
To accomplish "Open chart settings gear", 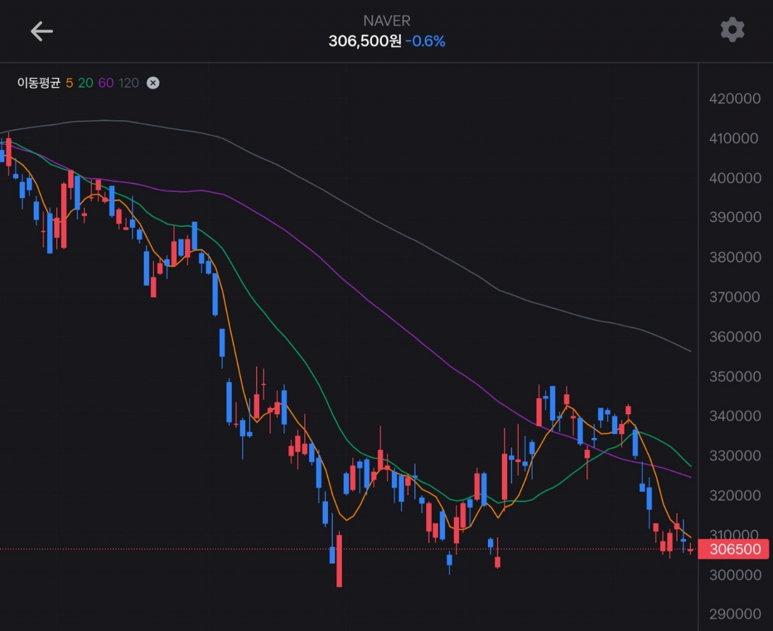I will click(732, 30).
